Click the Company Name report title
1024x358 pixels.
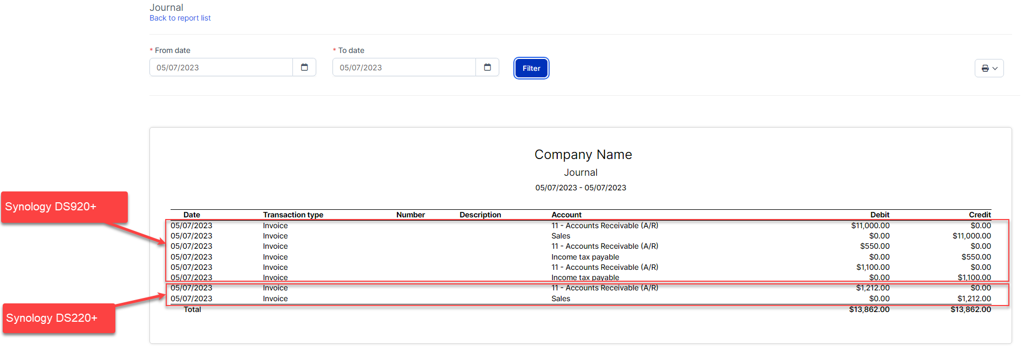(583, 155)
